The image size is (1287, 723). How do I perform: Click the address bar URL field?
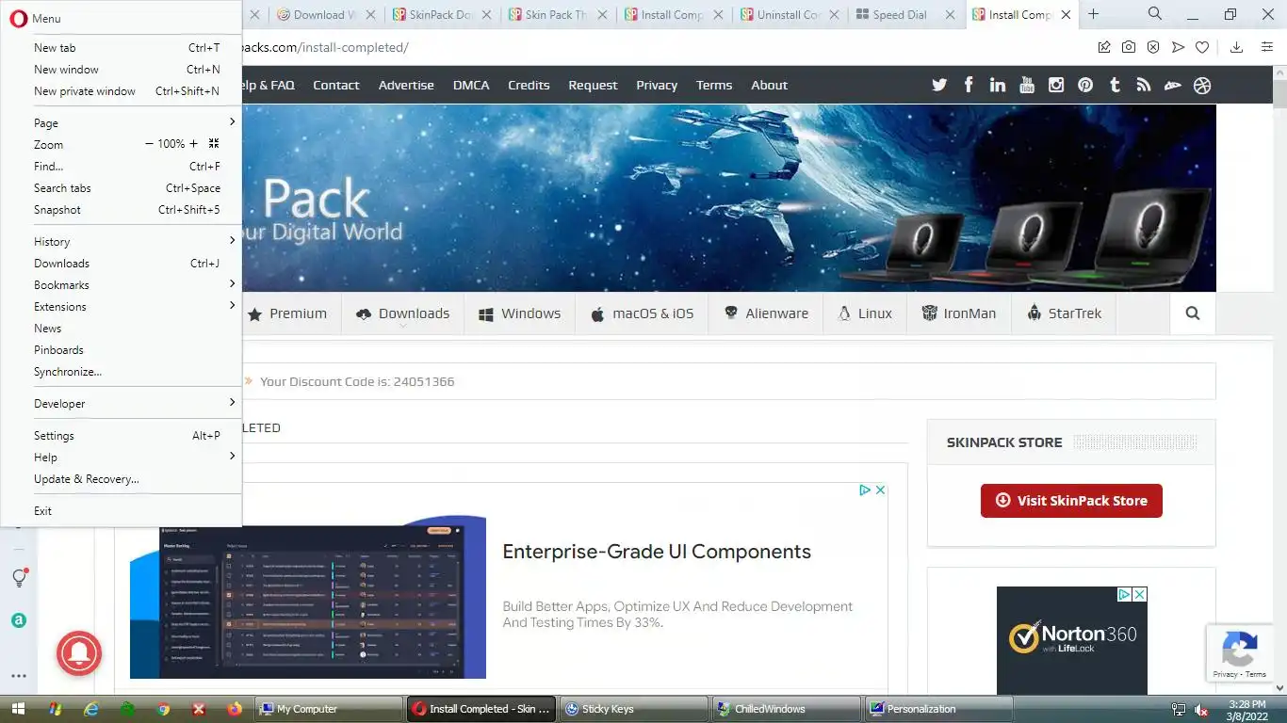tap(660, 47)
